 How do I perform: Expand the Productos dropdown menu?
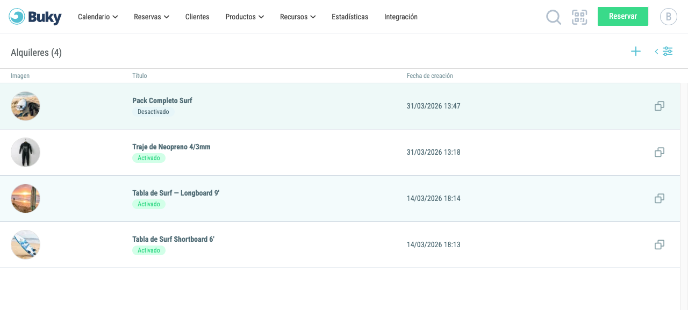[245, 17]
